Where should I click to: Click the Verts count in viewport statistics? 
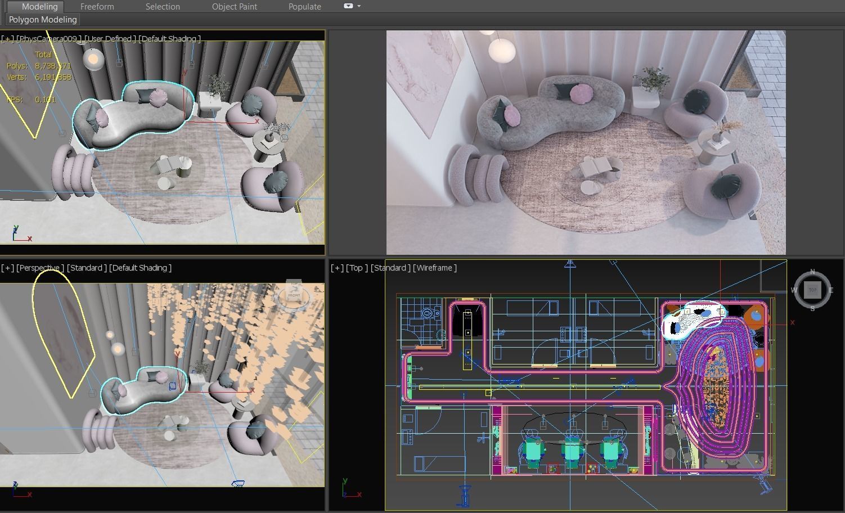click(53, 77)
